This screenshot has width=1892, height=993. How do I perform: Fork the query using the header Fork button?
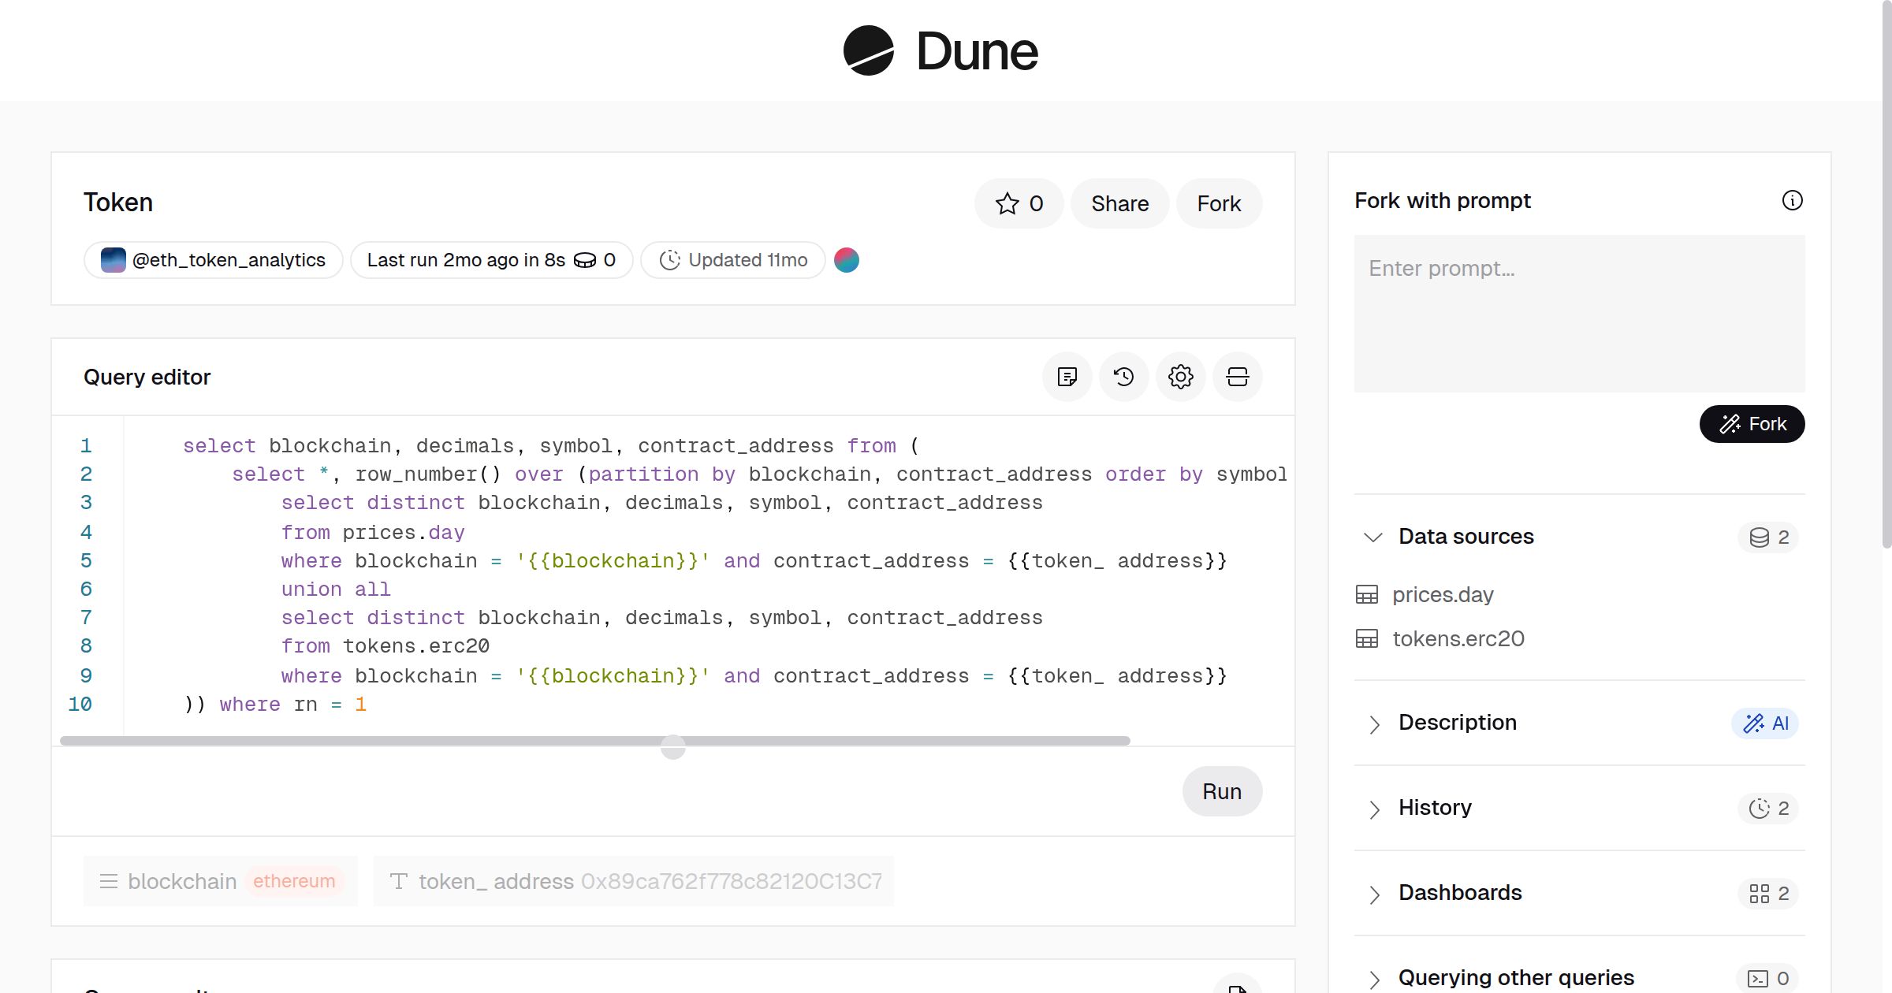(1219, 203)
